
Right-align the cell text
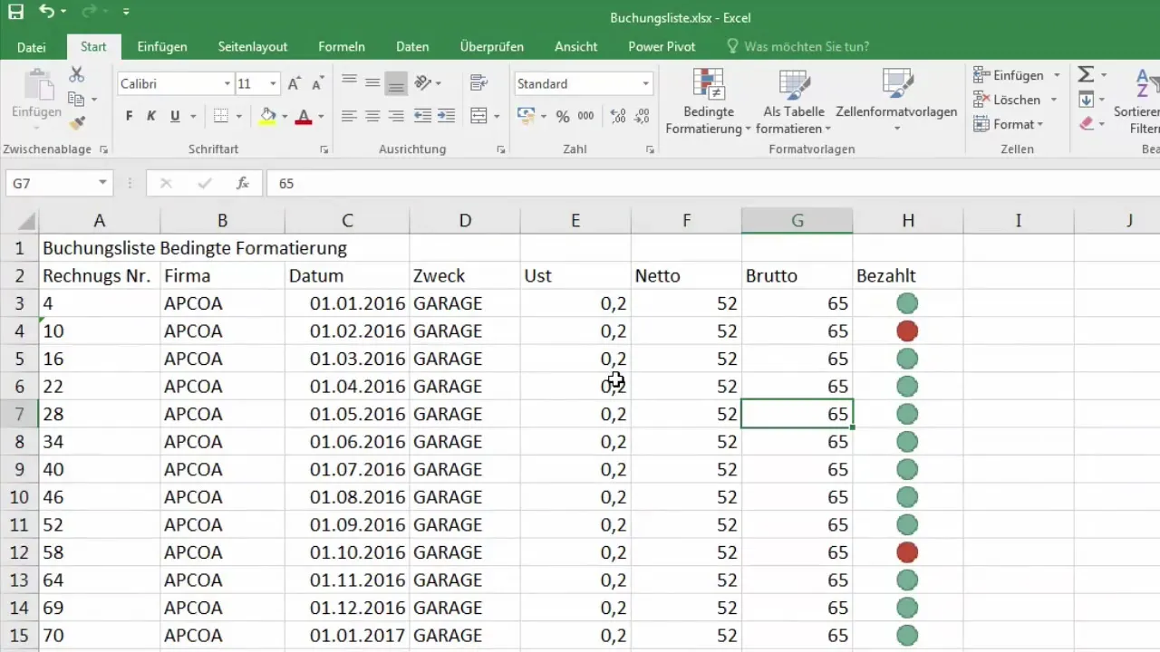point(395,116)
